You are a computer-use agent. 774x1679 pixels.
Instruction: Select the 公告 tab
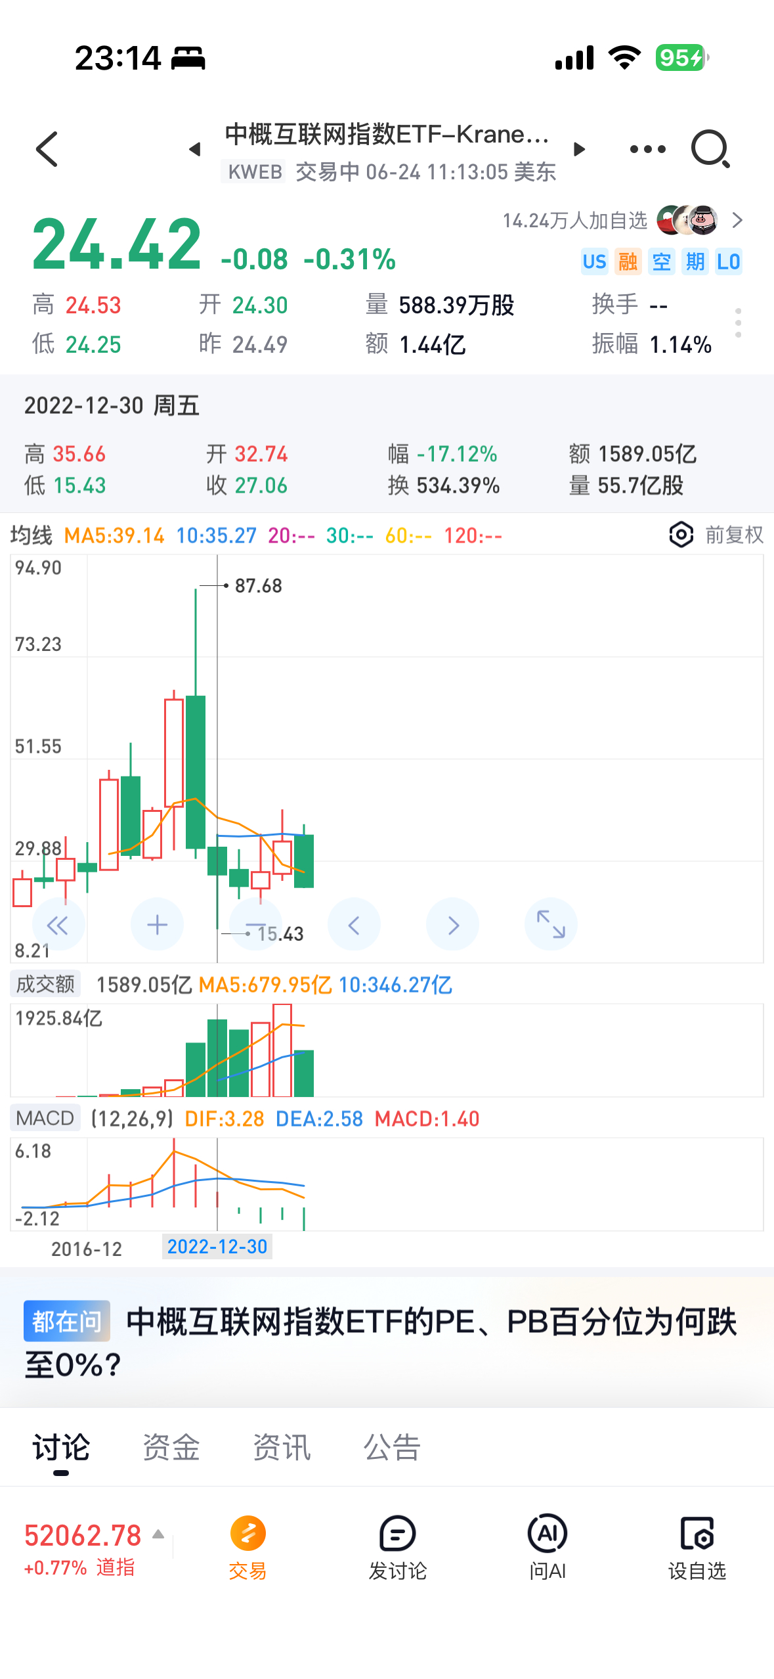392,1448
